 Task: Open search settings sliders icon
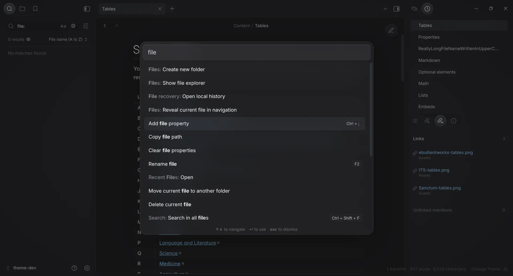tap(85, 26)
